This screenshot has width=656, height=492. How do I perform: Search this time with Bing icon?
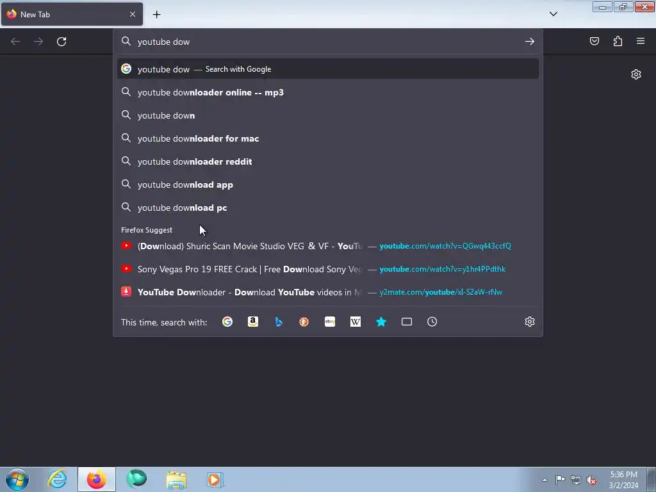[279, 322]
